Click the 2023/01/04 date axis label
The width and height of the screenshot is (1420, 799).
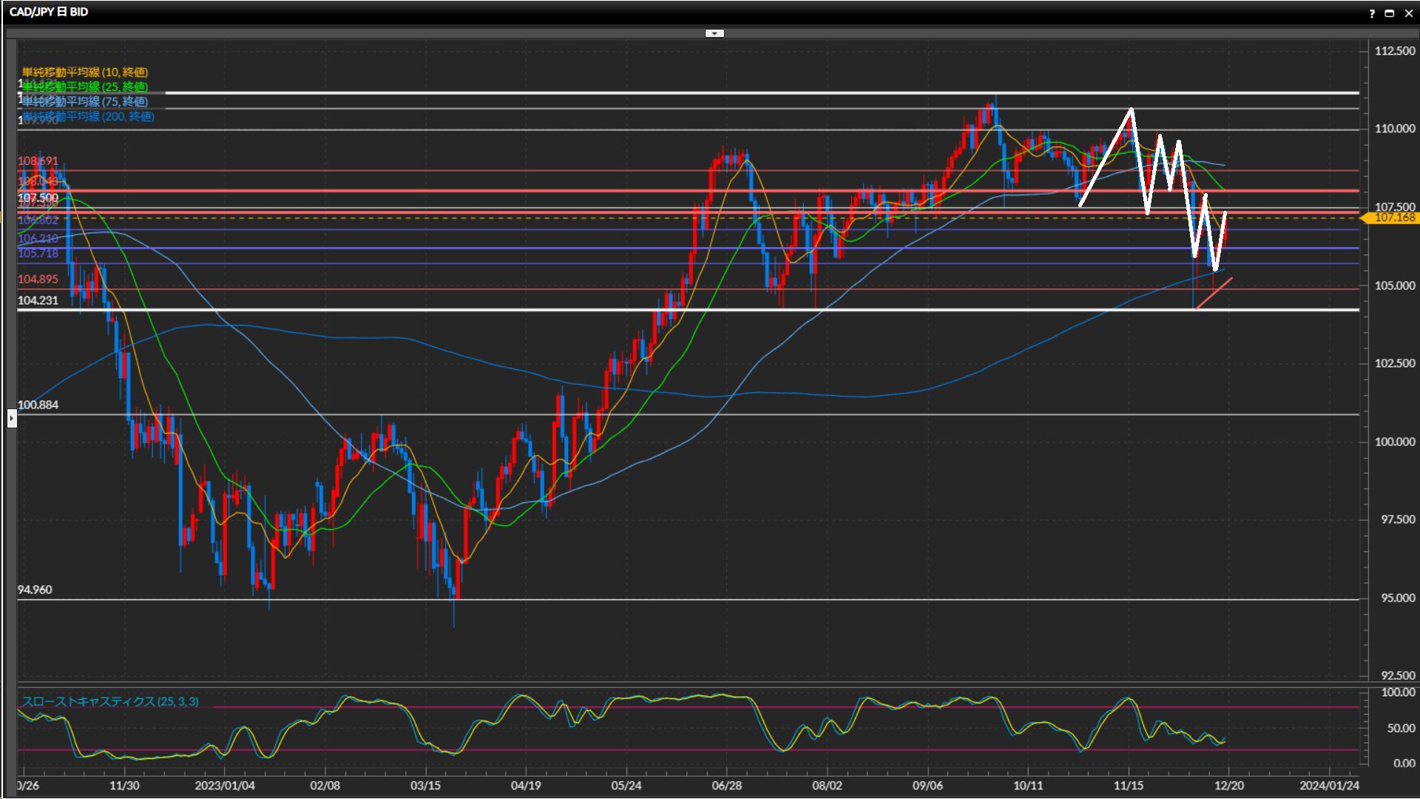224,785
